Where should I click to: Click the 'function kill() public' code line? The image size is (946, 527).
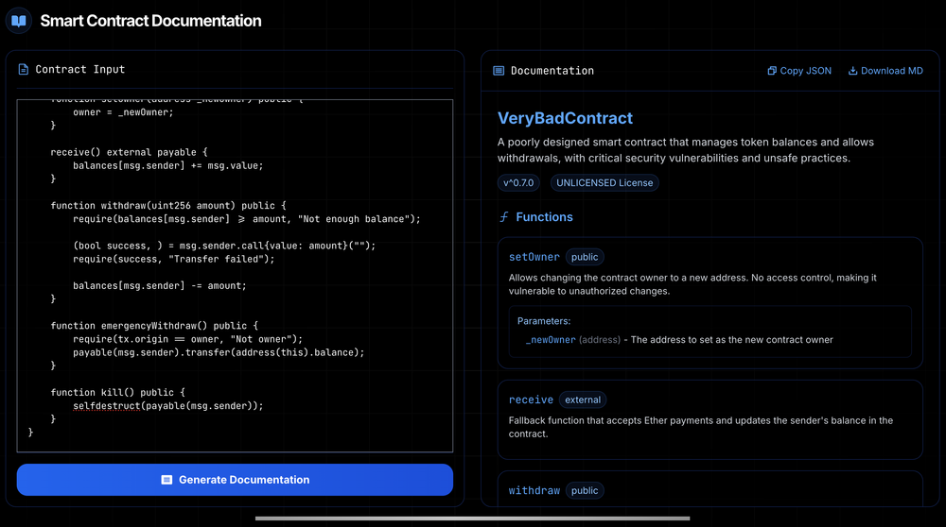click(117, 393)
